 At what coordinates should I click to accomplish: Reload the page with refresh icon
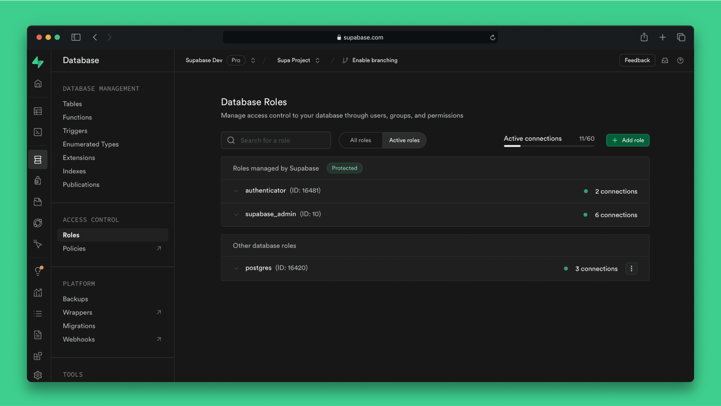pos(493,37)
